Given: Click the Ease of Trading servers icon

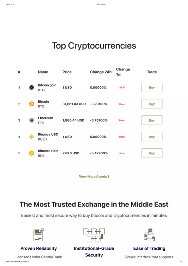Looking at the screenshot, I should 149,235.
